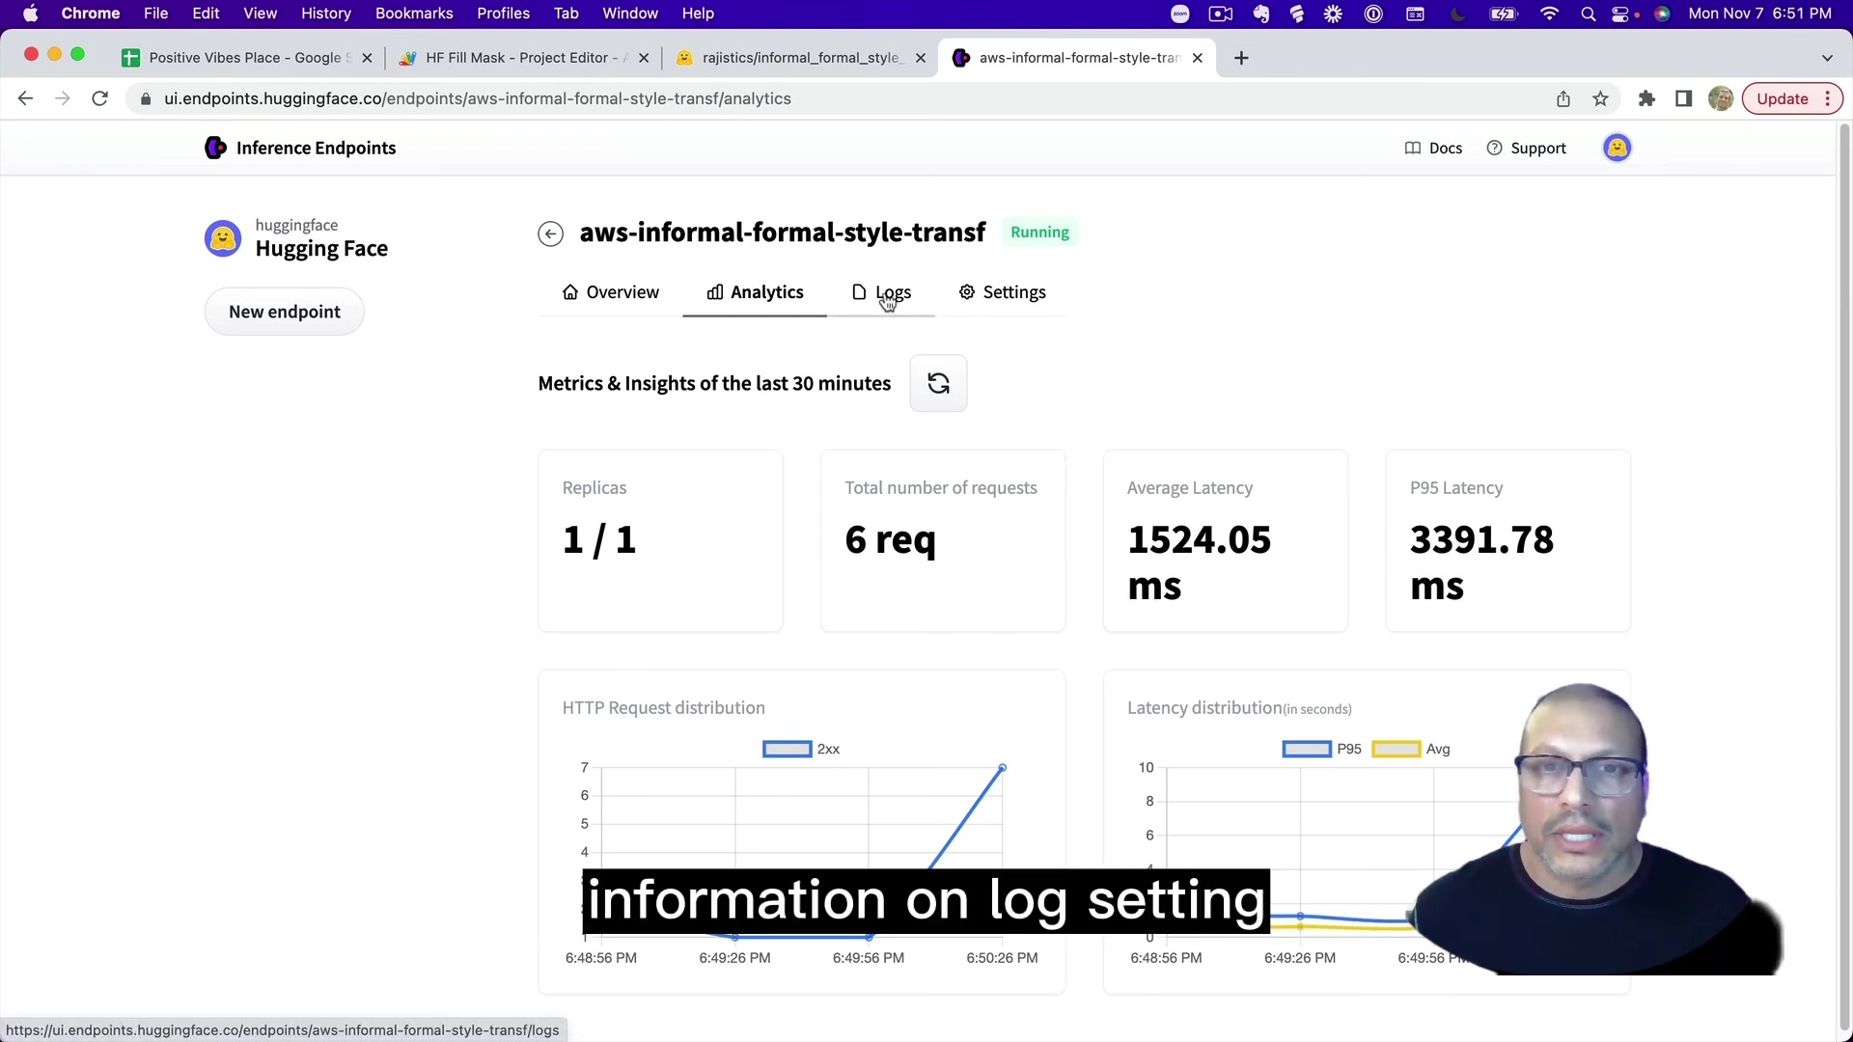Open the Chrome menu in menu bar
Image resolution: width=1853 pixels, height=1042 pixels.
[x=90, y=14]
